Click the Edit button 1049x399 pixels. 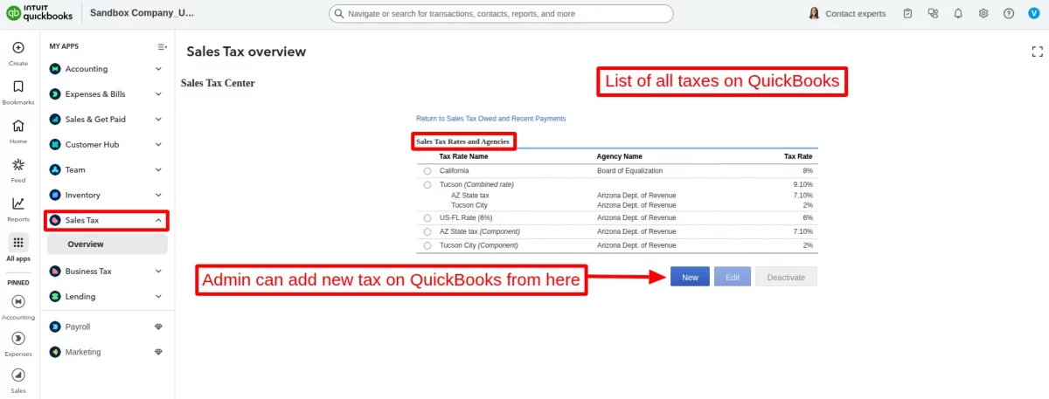(733, 277)
